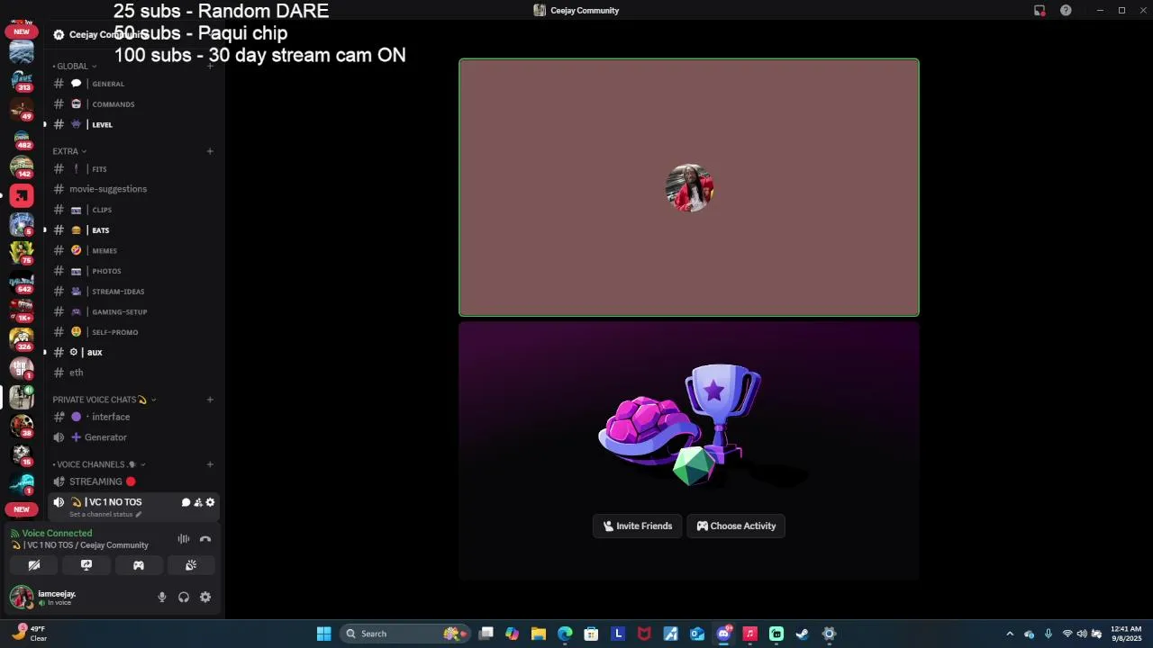Select server icon with 38 badge
1153x648 pixels.
tap(22, 426)
